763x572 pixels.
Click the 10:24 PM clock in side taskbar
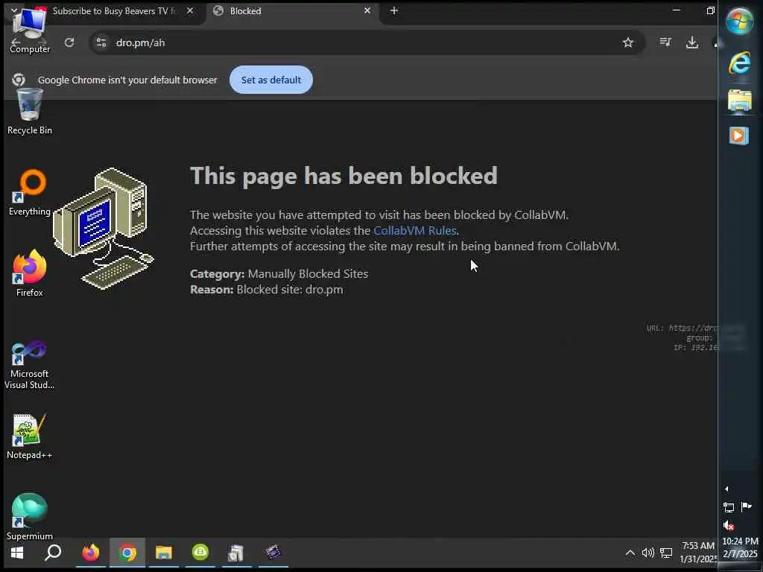tap(740, 547)
